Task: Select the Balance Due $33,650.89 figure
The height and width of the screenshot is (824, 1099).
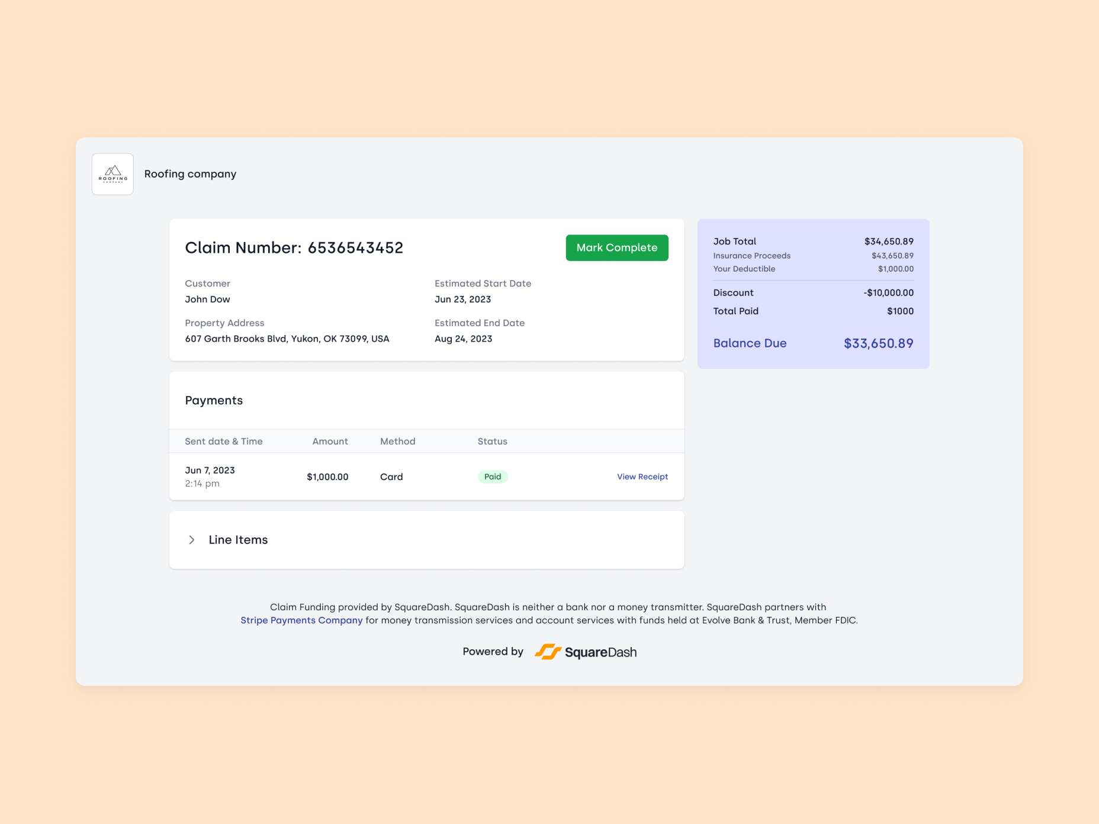Action: point(879,343)
